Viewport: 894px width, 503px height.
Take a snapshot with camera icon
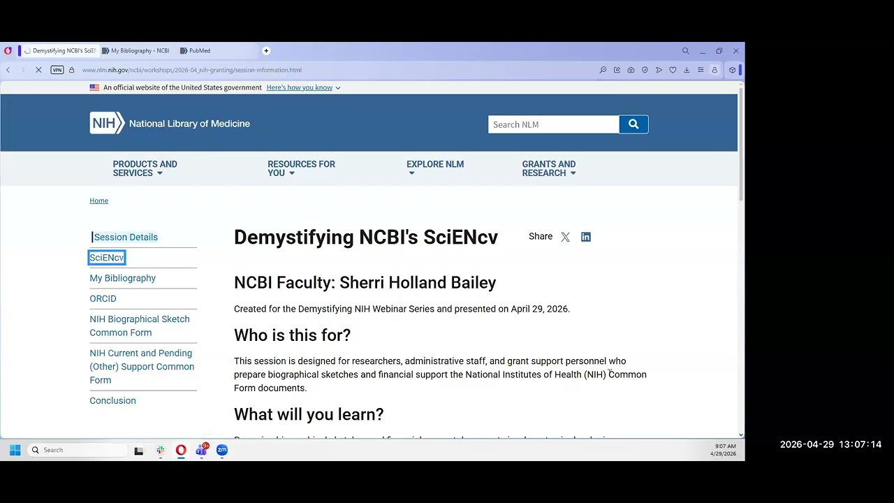[631, 70]
